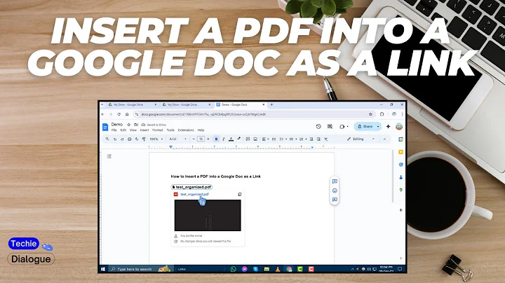Image resolution: width=505 pixels, height=283 pixels.
Task: Click the PDF preview thumbnail
Action: (208, 215)
